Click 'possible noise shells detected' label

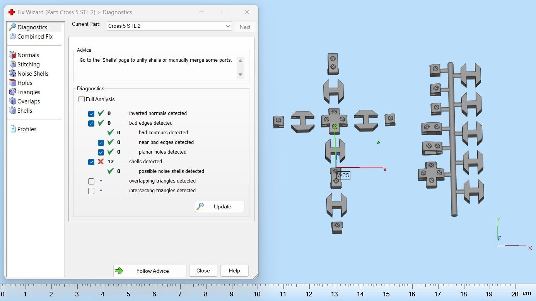pyautogui.click(x=171, y=171)
